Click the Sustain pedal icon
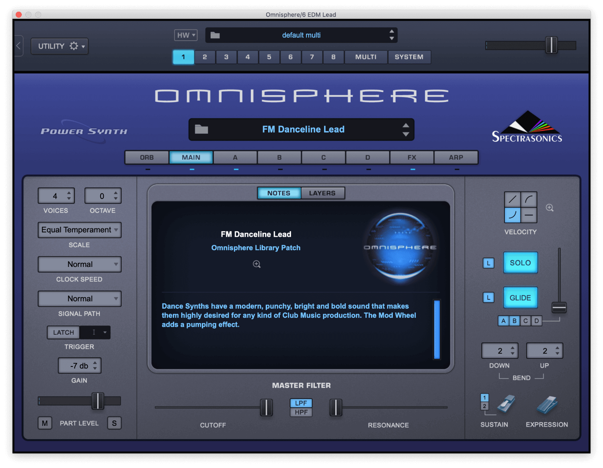 506,404
